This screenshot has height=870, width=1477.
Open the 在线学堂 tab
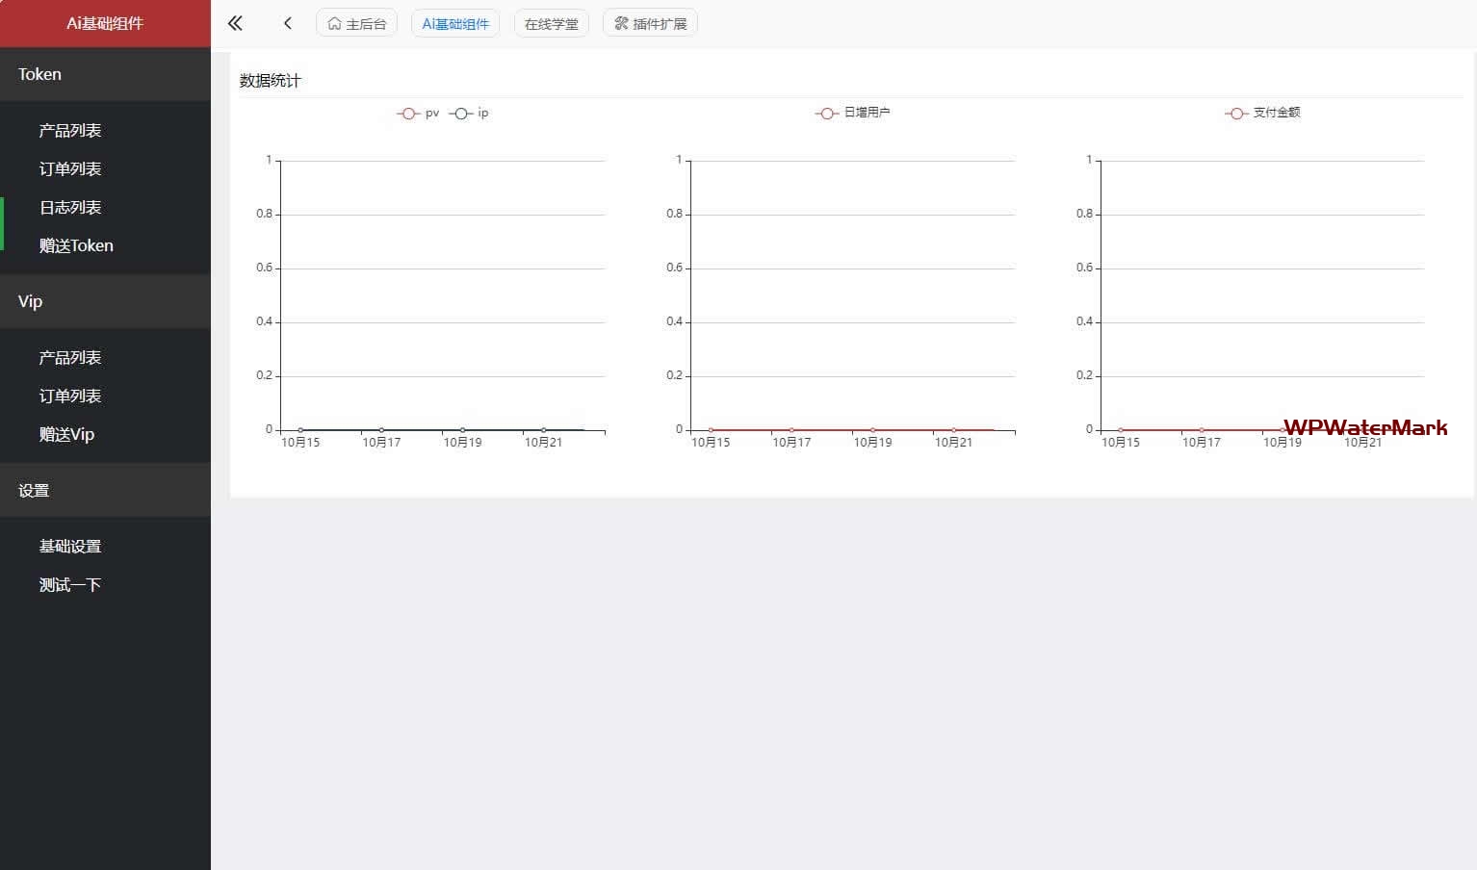tap(552, 23)
